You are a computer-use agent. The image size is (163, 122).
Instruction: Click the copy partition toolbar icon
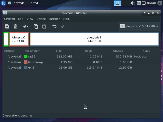click(x=36, y=26)
